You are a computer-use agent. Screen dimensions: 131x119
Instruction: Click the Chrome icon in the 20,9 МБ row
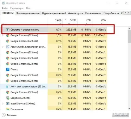click(x=8, y=92)
